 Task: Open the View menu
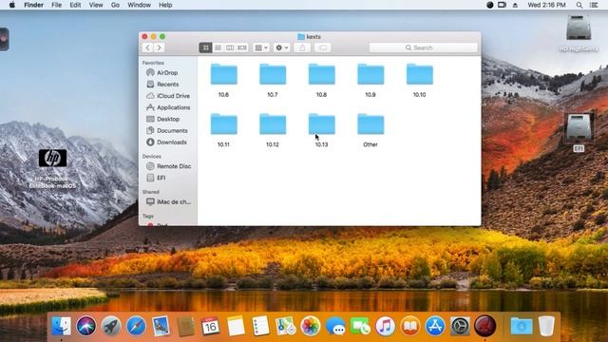click(96, 5)
